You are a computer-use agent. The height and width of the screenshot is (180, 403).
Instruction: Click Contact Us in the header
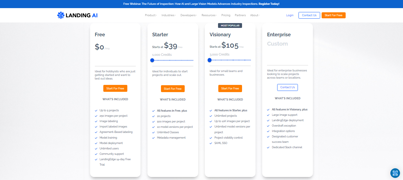pos(309,15)
